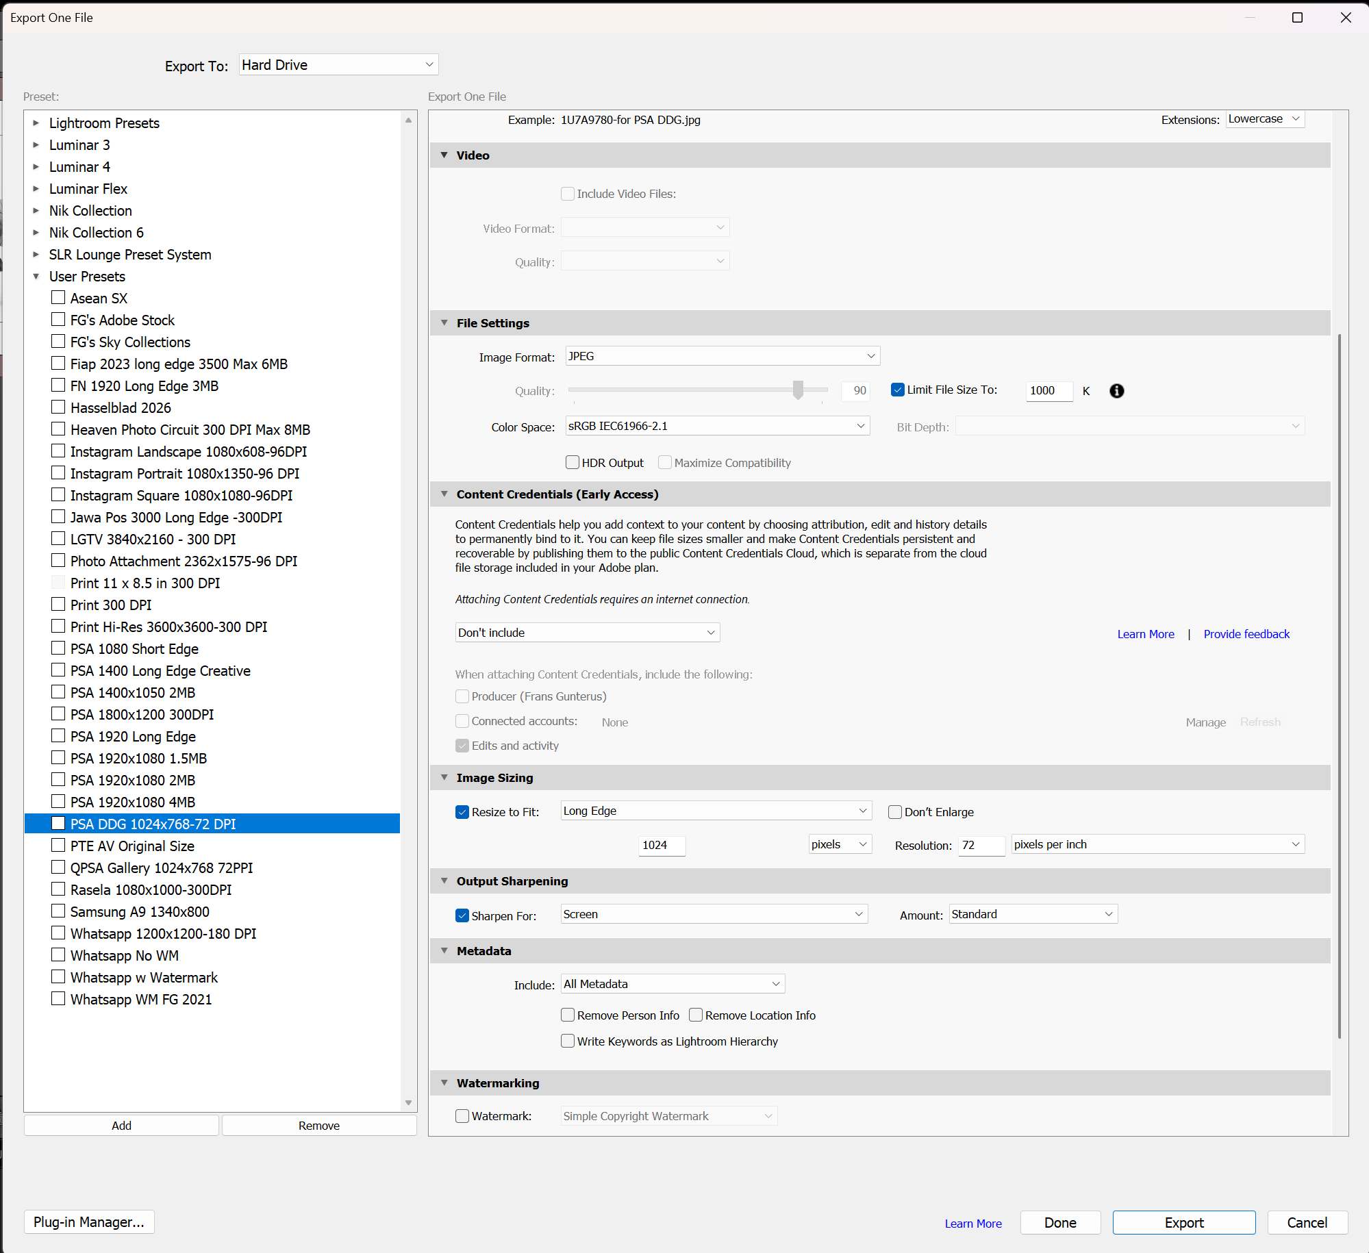Screen dimensions: 1369x1253
Task: Open the Export To Hard Drive dropdown
Action: [338, 65]
